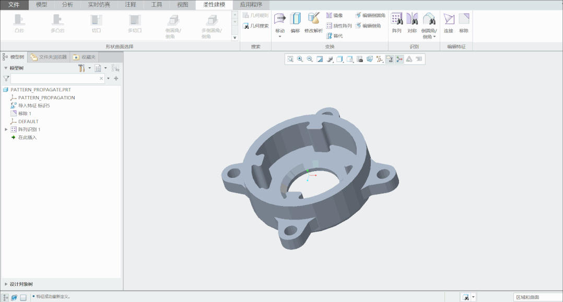Select the 阵列 recognition tool

point(396,23)
